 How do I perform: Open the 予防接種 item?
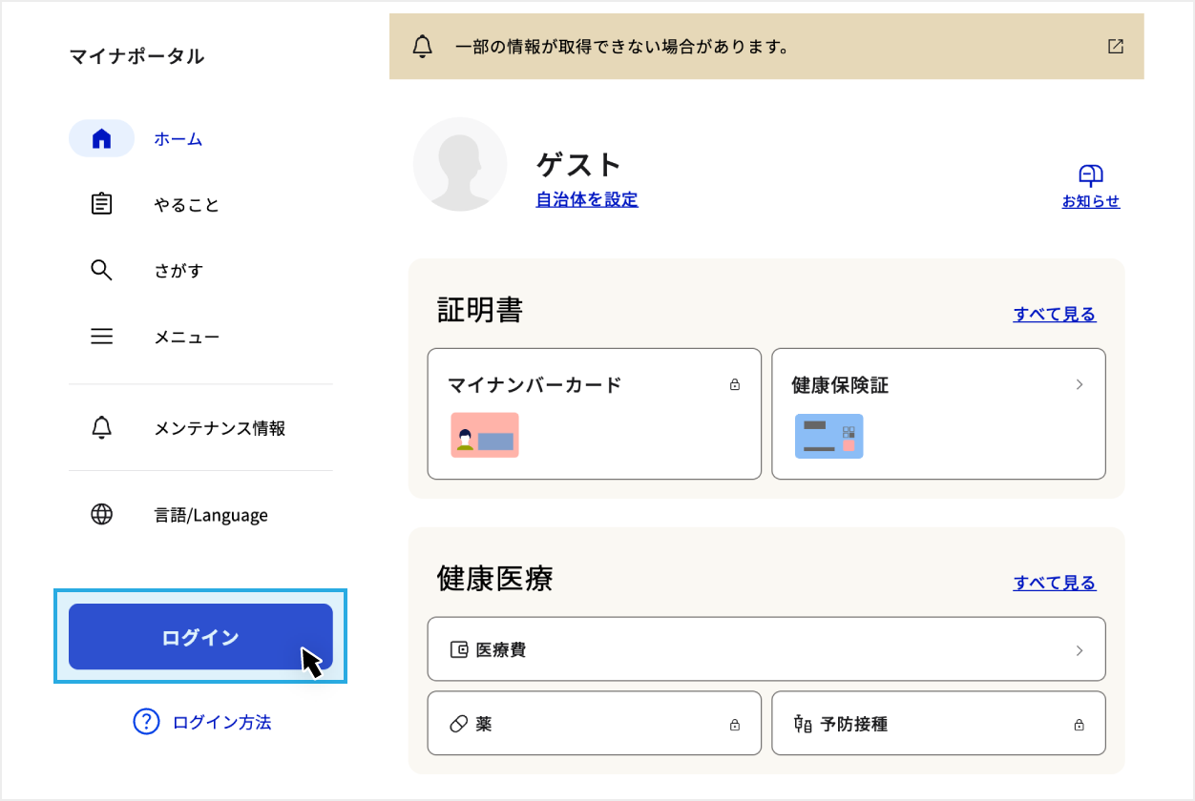(937, 724)
